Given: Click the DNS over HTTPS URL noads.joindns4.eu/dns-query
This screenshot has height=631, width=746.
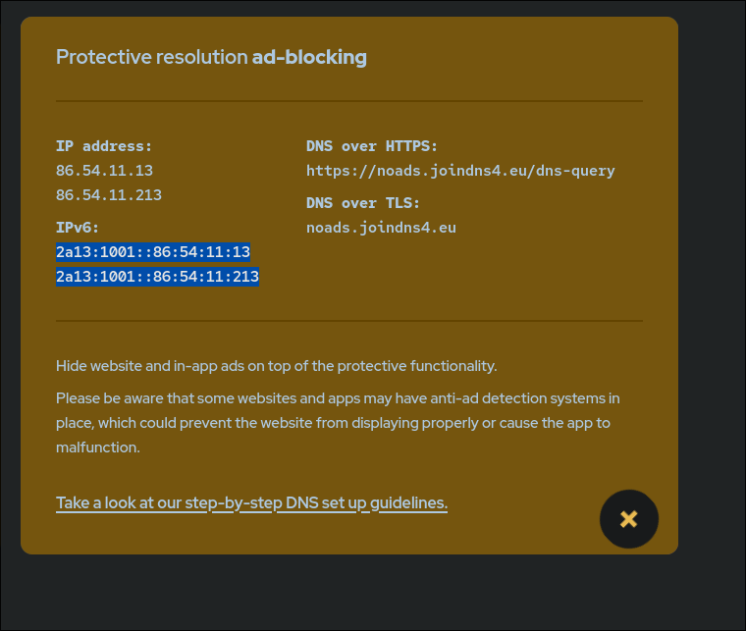Looking at the screenshot, I should point(460,171).
